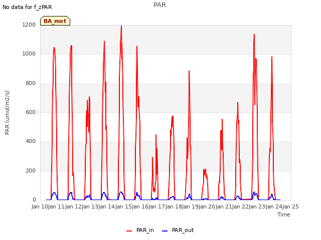
Task: Toggle the PAR_in legend entry
Action: pos(140,230)
